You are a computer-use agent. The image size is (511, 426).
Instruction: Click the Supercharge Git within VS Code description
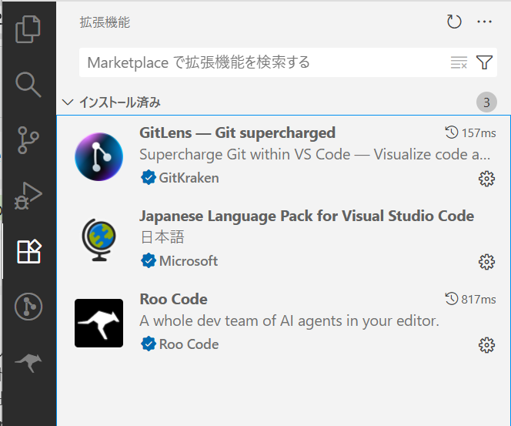coord(315,154)
